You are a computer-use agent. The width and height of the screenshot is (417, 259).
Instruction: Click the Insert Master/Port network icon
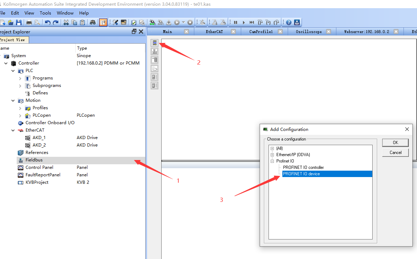(155, 51)
